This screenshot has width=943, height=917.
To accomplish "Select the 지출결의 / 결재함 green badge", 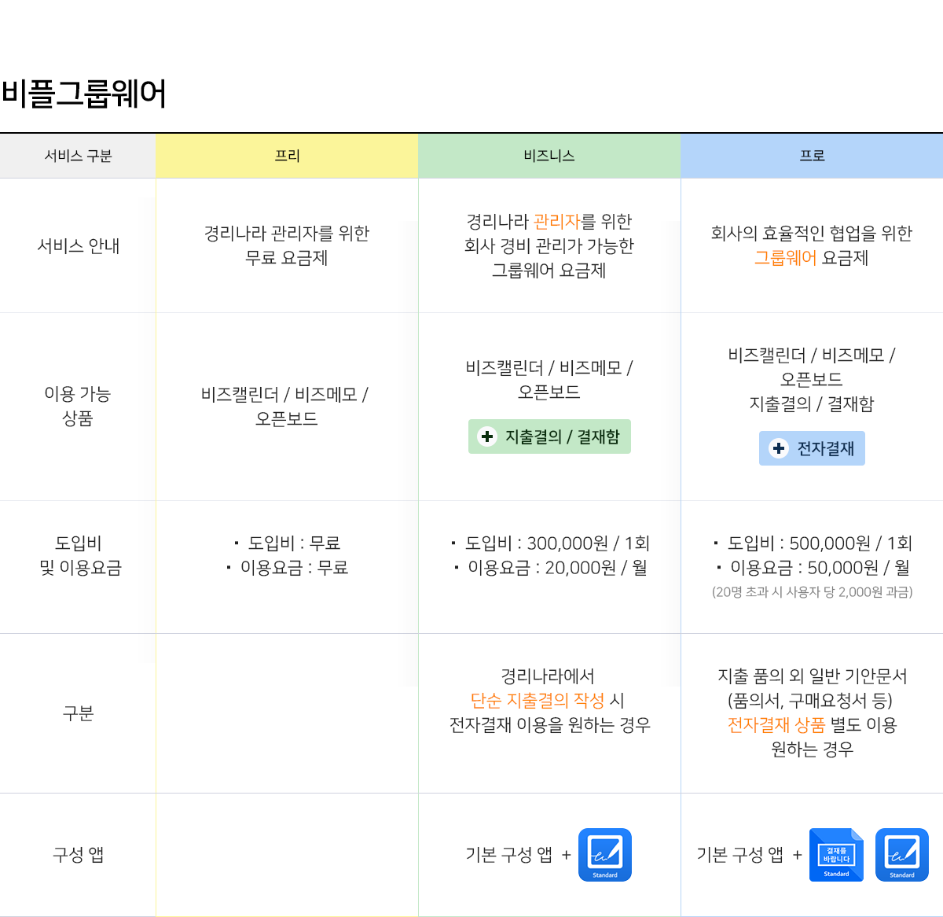I will tap(549, 436).
